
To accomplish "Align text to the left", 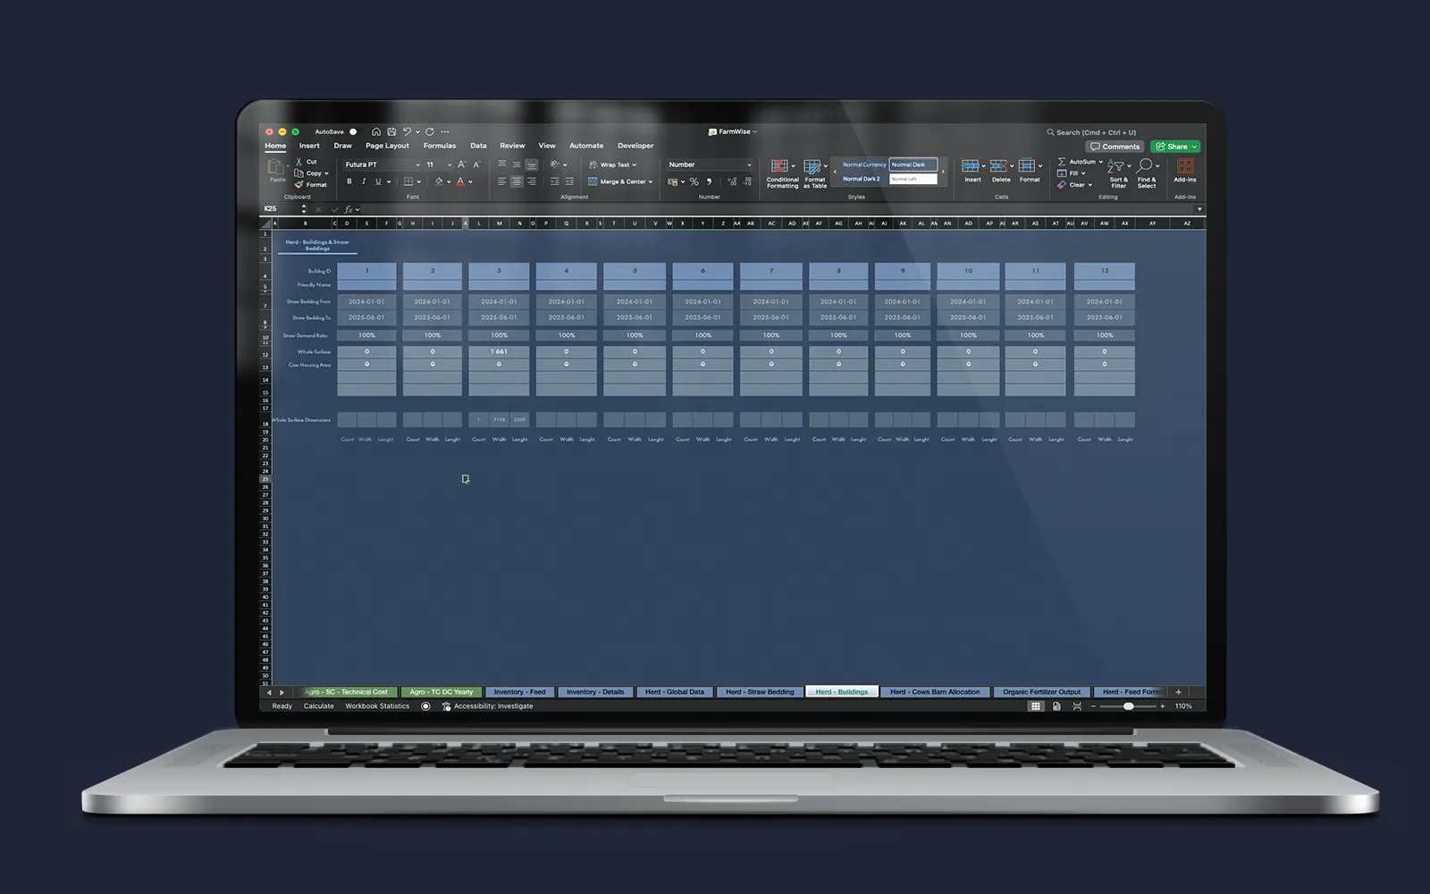I will 502,181.
